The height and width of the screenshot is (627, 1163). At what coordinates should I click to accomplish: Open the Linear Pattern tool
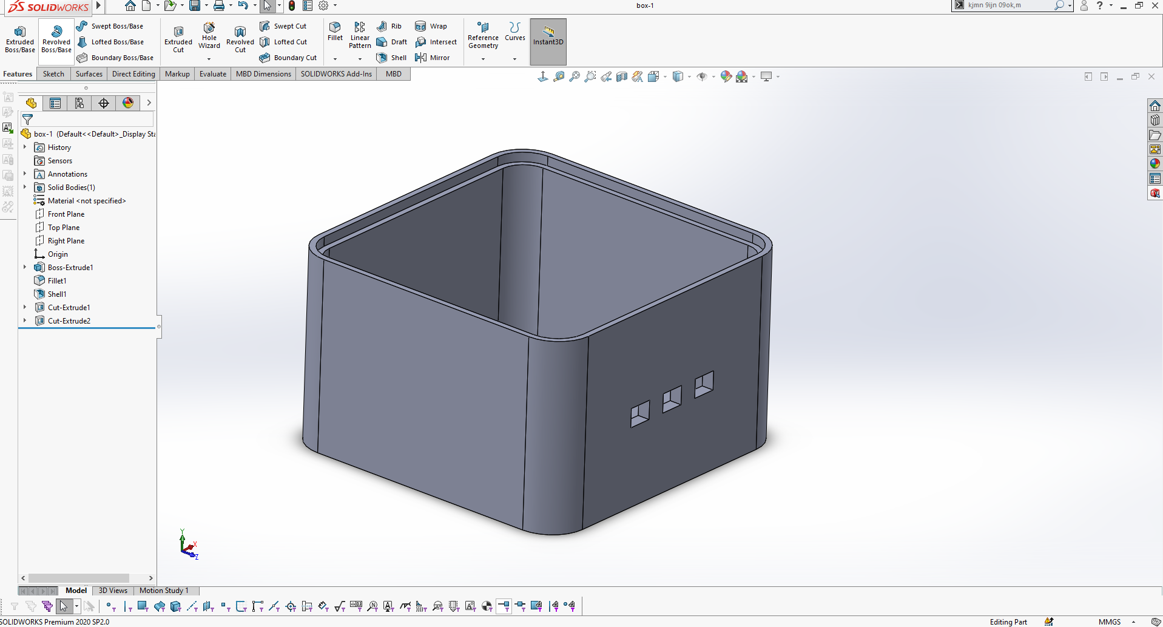tap(360, 35)
